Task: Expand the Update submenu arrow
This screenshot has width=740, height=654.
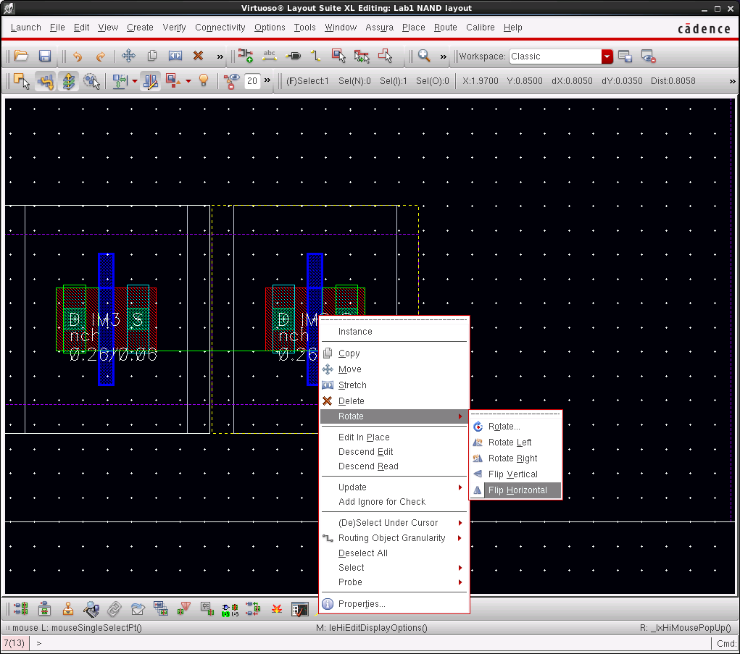Action: [x=460, y=487]
